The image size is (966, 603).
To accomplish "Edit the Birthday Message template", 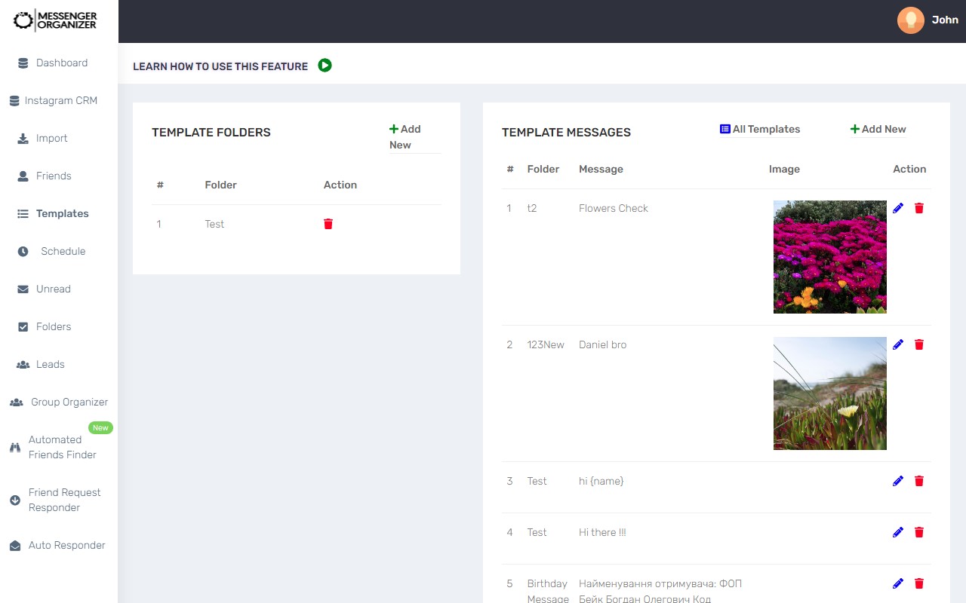I will pos(898,583).
